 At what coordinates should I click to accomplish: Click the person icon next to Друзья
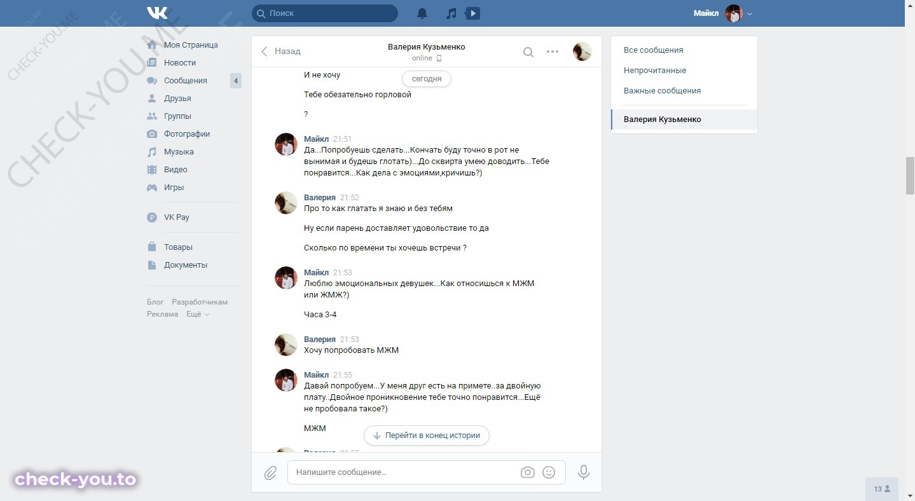point(152,99)
